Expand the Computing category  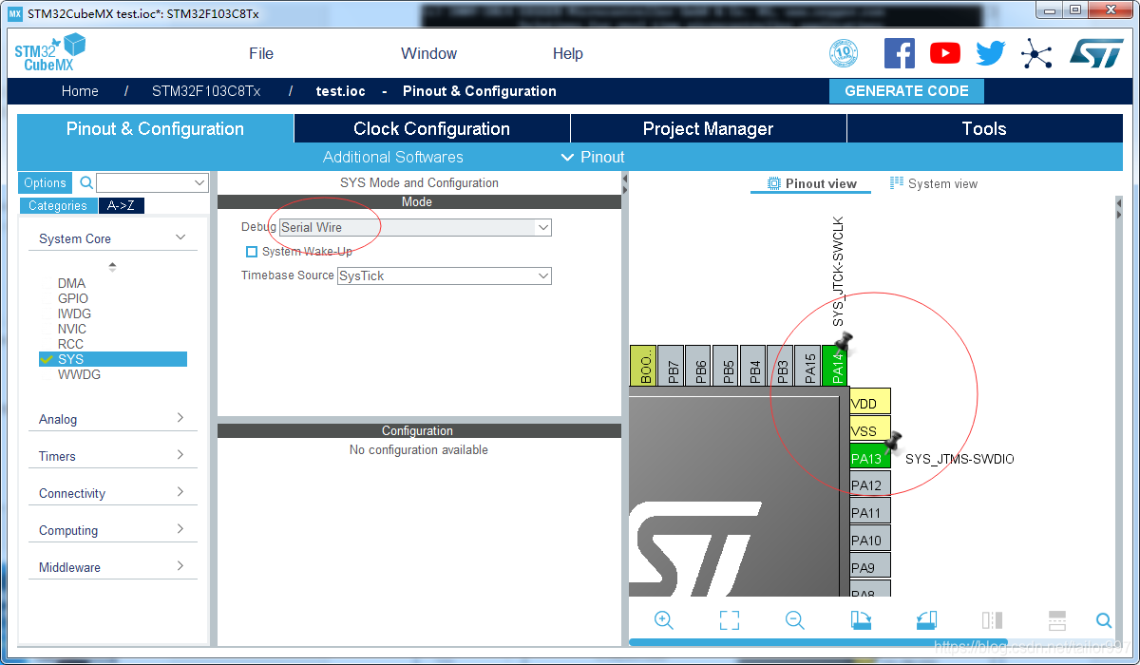180,529
